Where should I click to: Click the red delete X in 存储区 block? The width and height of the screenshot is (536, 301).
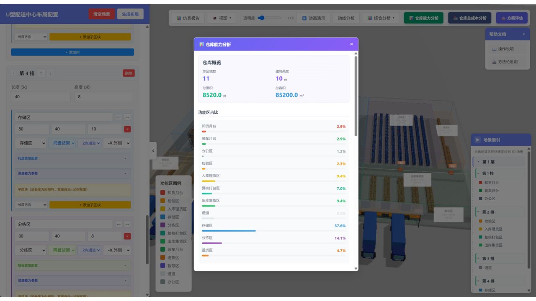127,130
